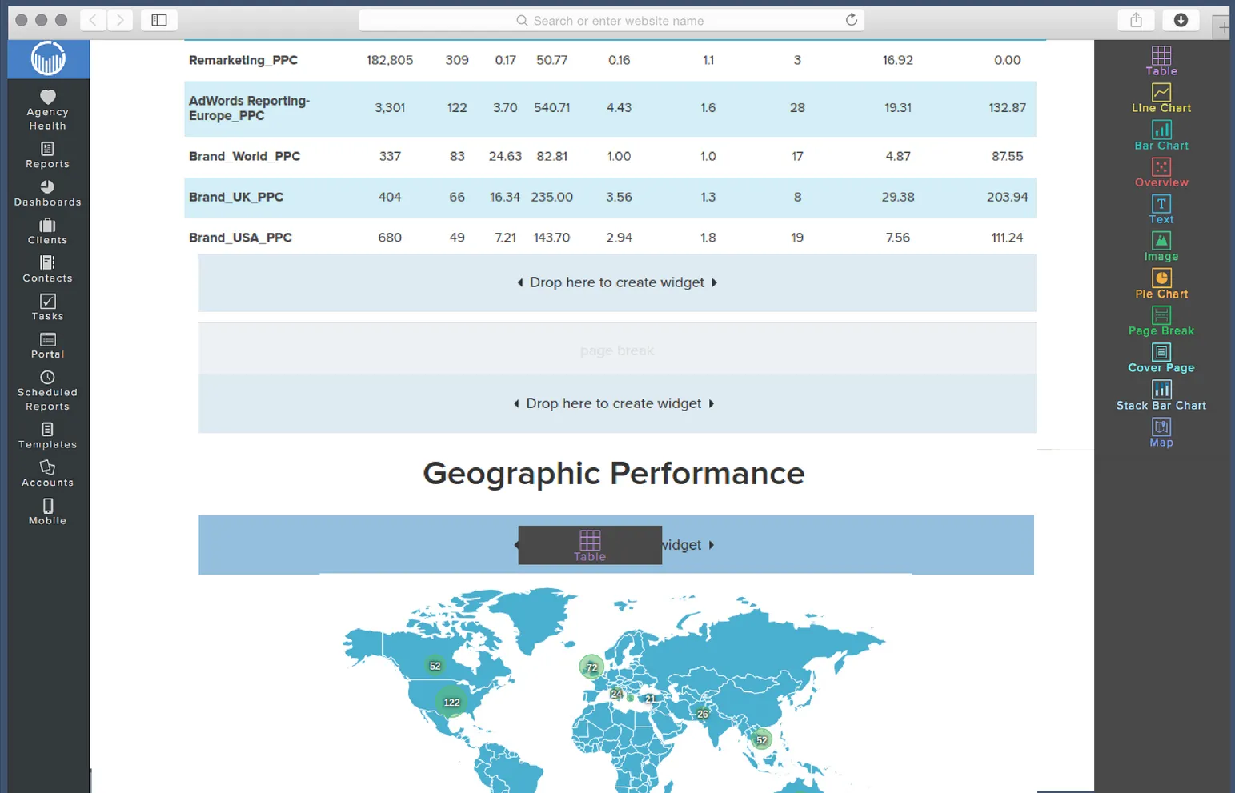Open Agency Health from the sidebar
Viewport: 1235px width, 793px height.
tap(47, 108)
